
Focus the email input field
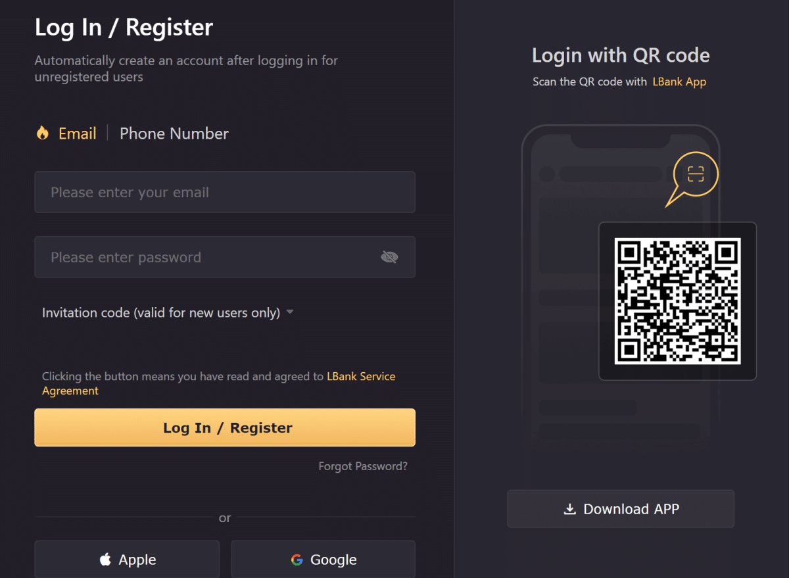[x=225, y=192]
